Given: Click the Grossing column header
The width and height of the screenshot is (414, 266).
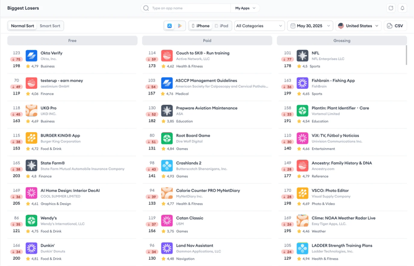Looking at the screenshot, I should tap(342, 41).
